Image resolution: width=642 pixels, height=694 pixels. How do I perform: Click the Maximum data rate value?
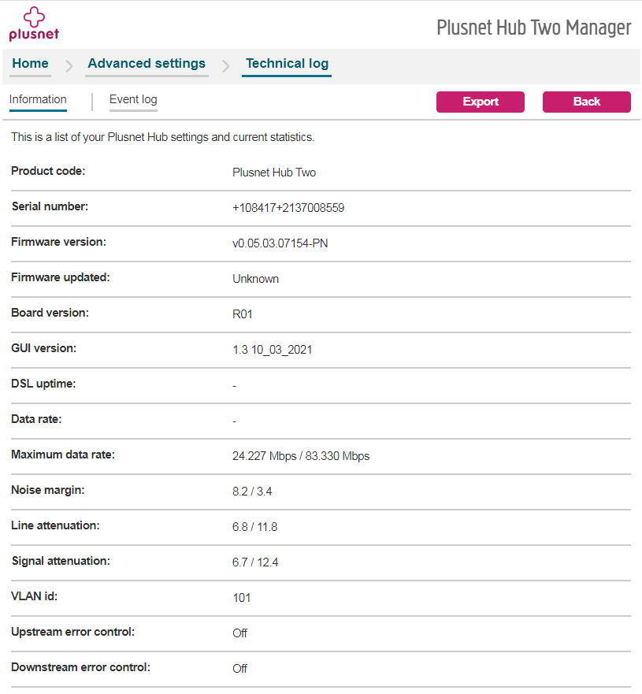point(301,455)
